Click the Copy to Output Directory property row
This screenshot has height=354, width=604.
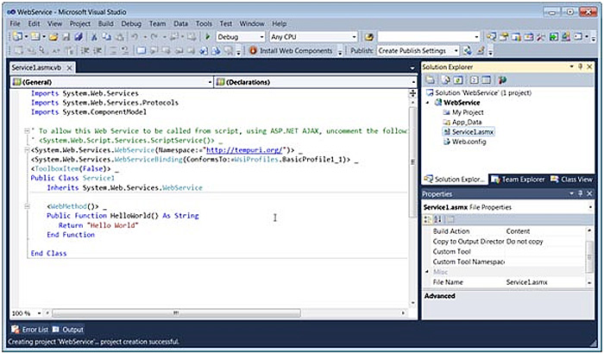[x=505, y=242]
